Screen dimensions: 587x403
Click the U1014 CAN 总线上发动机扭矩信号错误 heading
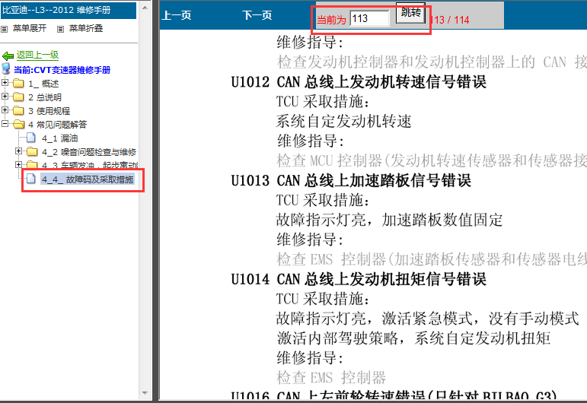point(359,279)
